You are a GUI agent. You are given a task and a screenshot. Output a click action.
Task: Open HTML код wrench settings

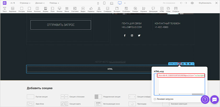(x=179, y=64)
